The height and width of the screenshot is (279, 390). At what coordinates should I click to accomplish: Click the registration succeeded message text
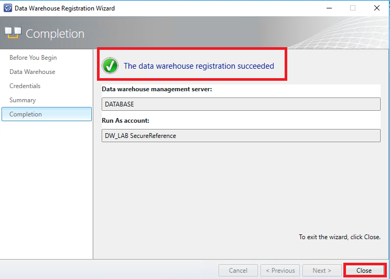pyautogui.click(x=199, y=66)
